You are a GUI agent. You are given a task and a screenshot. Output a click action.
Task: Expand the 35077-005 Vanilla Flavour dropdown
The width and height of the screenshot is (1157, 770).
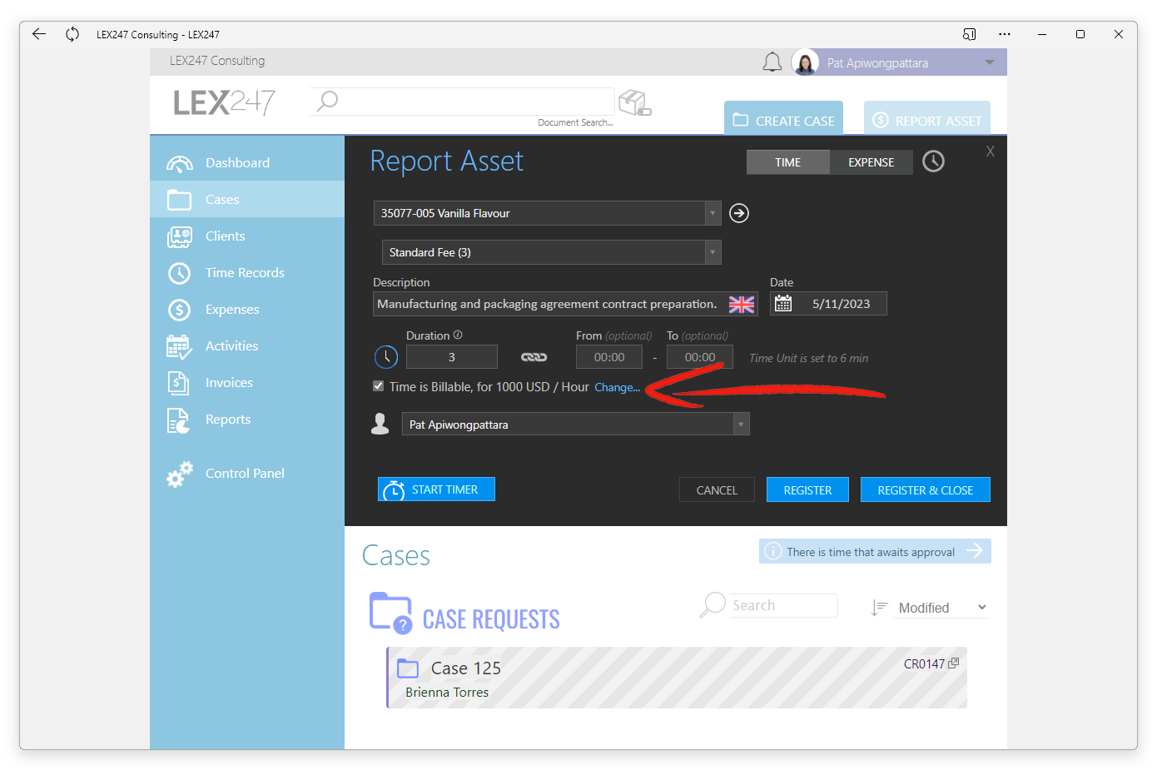point(713,213)
